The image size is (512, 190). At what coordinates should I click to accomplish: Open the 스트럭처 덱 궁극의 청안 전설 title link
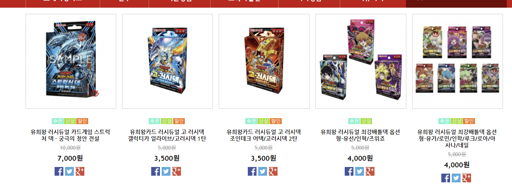tap(70, 135)
